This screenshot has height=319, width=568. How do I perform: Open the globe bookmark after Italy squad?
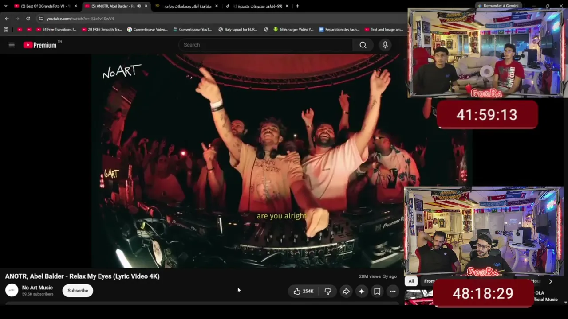coord(266,30)
